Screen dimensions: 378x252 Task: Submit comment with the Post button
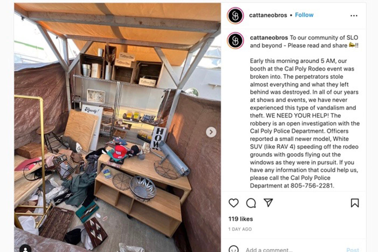[353, 250]
